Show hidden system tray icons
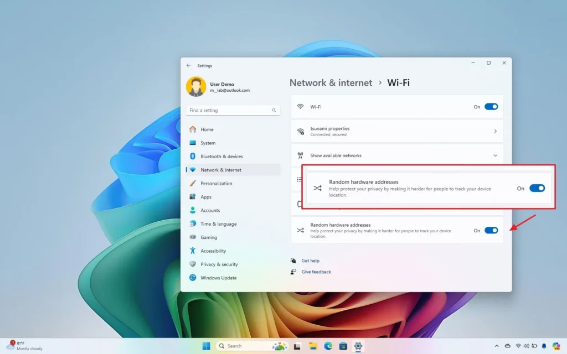 point(497,346)
